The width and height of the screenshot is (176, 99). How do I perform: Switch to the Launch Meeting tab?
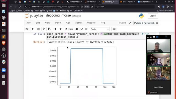145,2
